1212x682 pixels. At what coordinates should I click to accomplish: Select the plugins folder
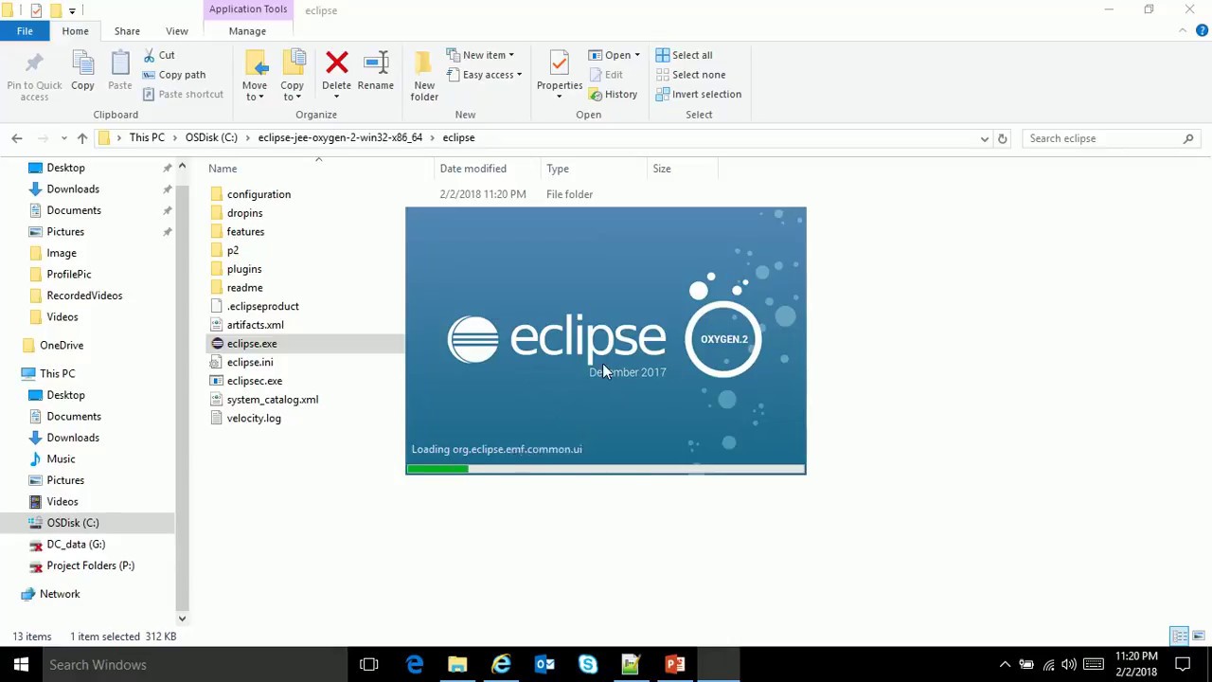coord(244,269)
